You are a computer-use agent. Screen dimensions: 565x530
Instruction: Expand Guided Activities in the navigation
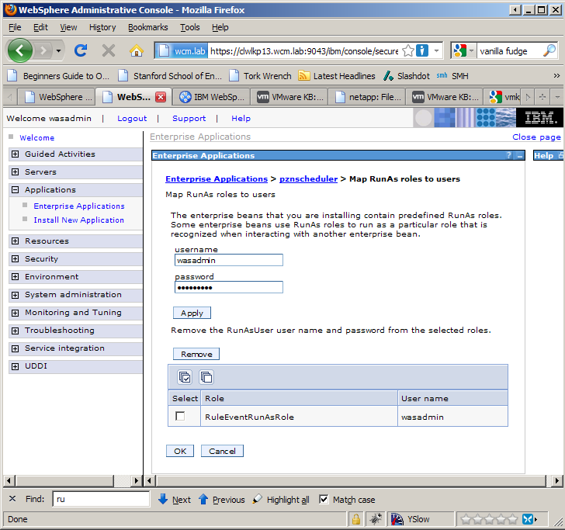(x=15, y=154)
